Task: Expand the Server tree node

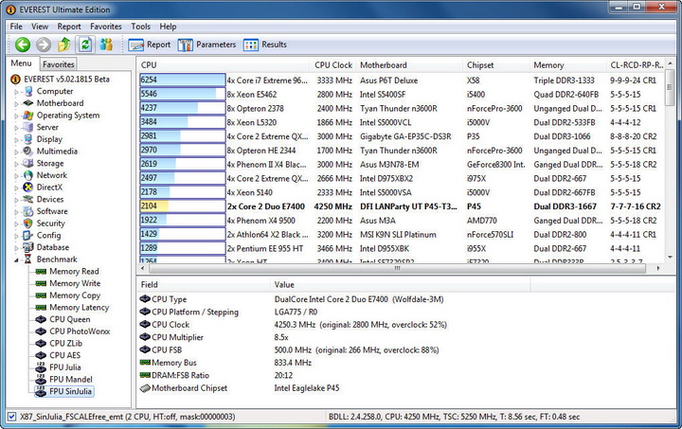Action: tap(16, 128)
